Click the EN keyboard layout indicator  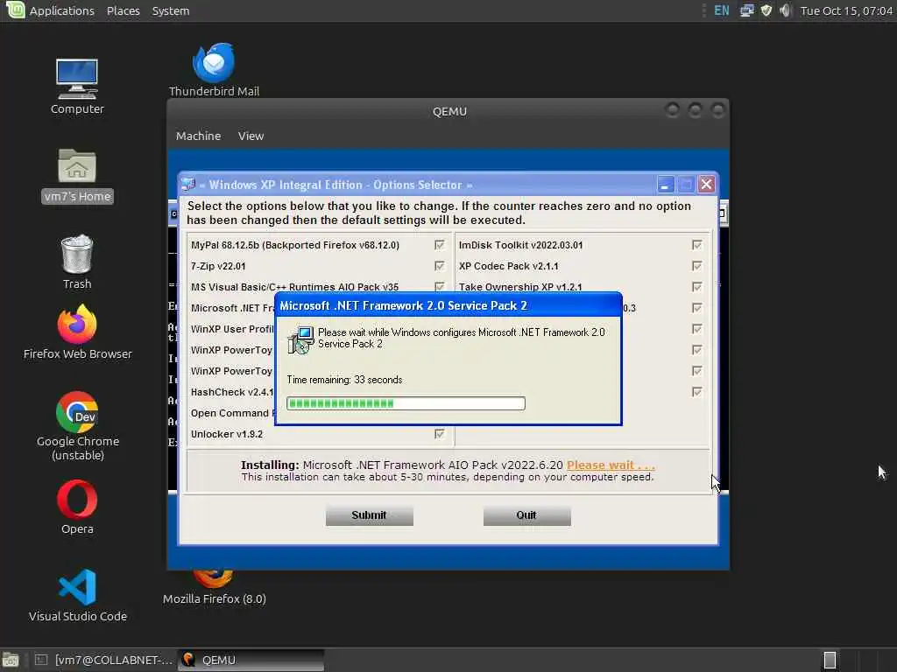pos(722,10)
